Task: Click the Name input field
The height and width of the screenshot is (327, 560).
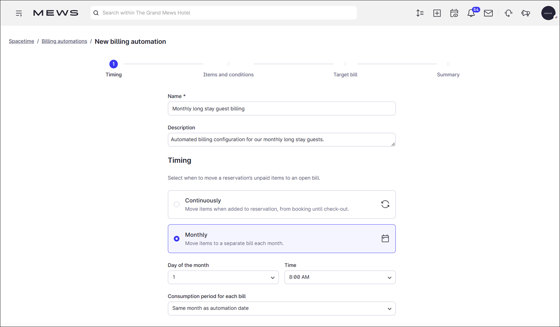Action: click(281, 109)
